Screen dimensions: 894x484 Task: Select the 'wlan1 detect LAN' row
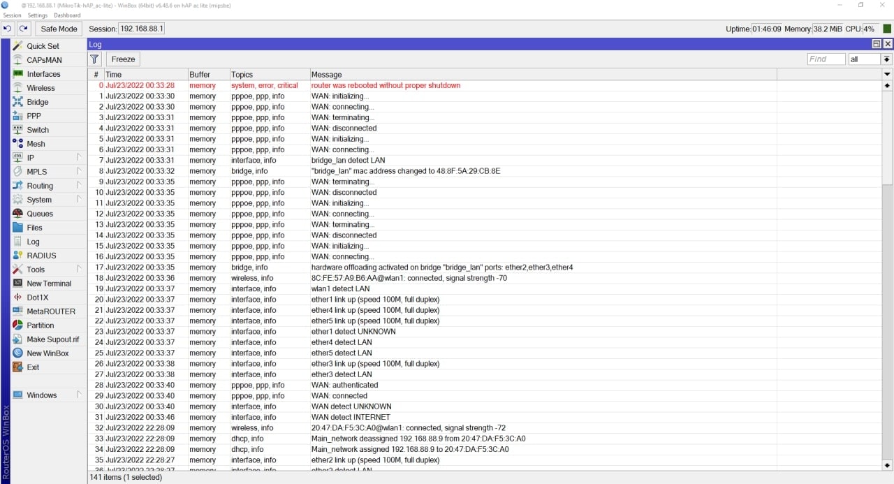[485, 288]
